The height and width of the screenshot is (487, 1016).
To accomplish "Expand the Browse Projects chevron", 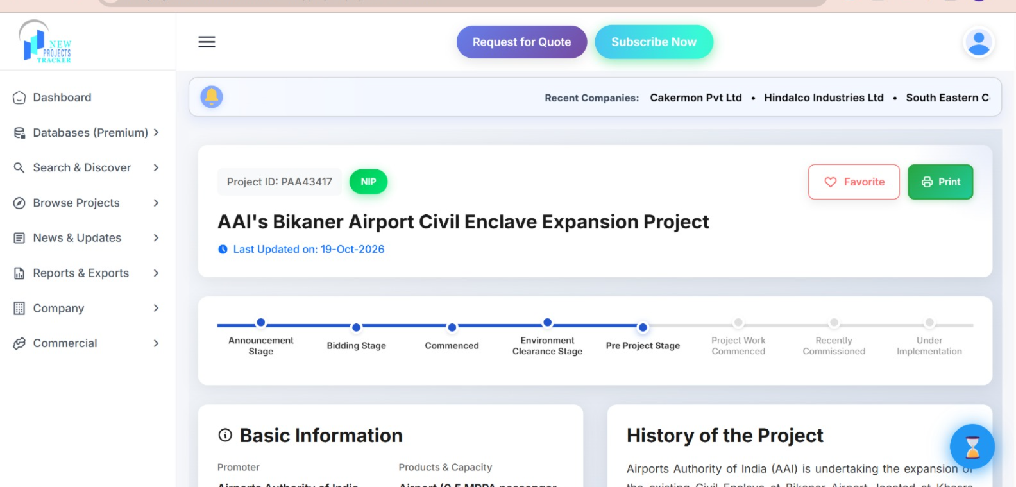I will pos(156,203).
